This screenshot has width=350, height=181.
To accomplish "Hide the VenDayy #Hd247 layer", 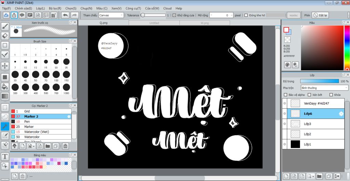I will pos(285,103).
